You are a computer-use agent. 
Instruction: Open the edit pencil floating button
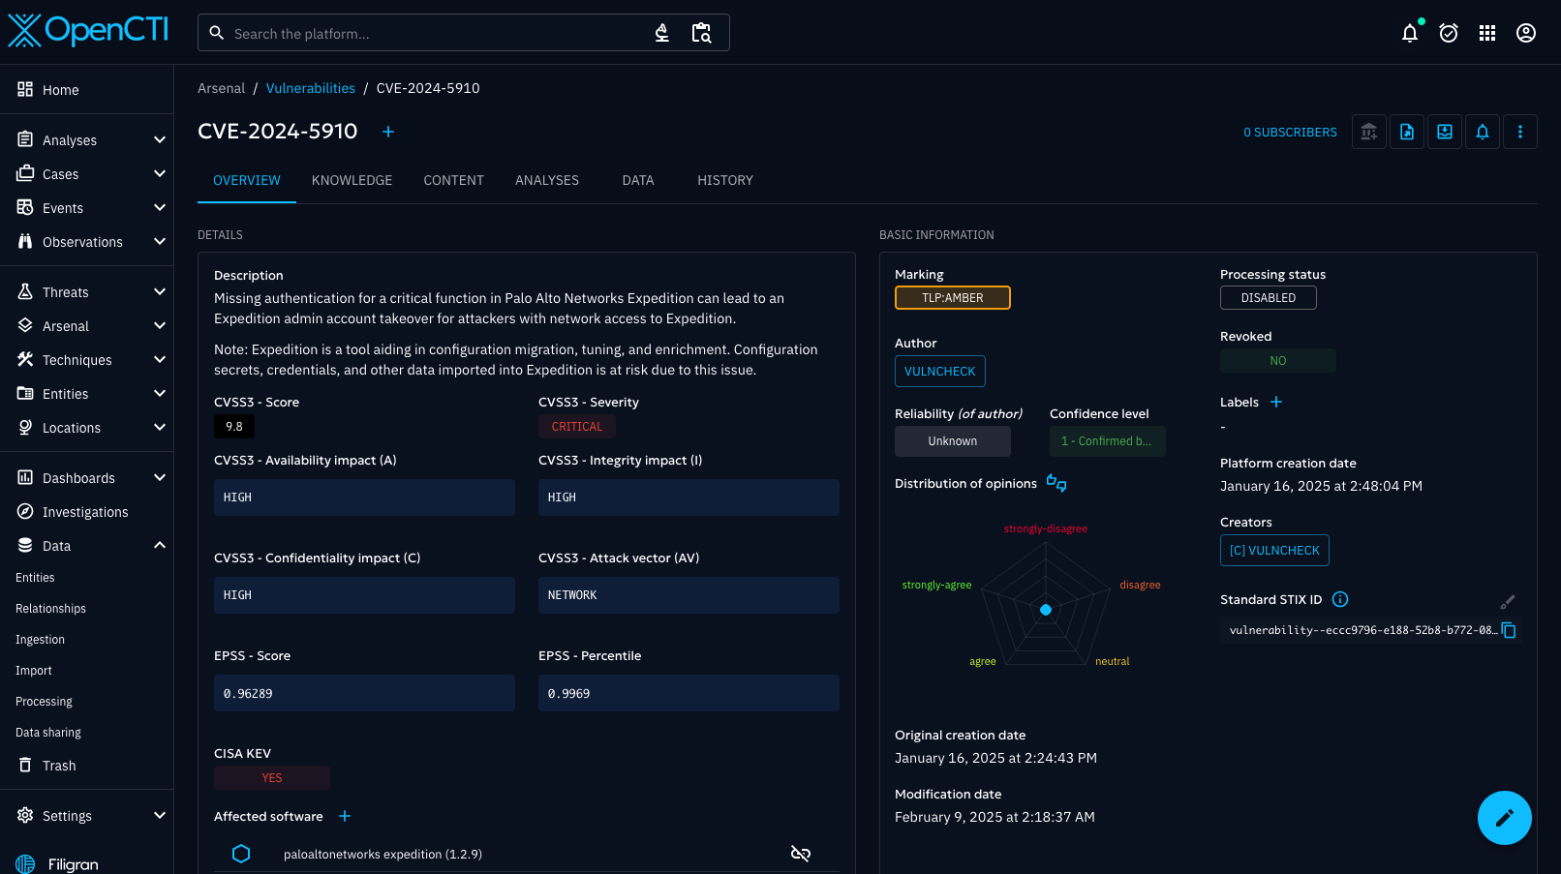tap(1504, 818)
